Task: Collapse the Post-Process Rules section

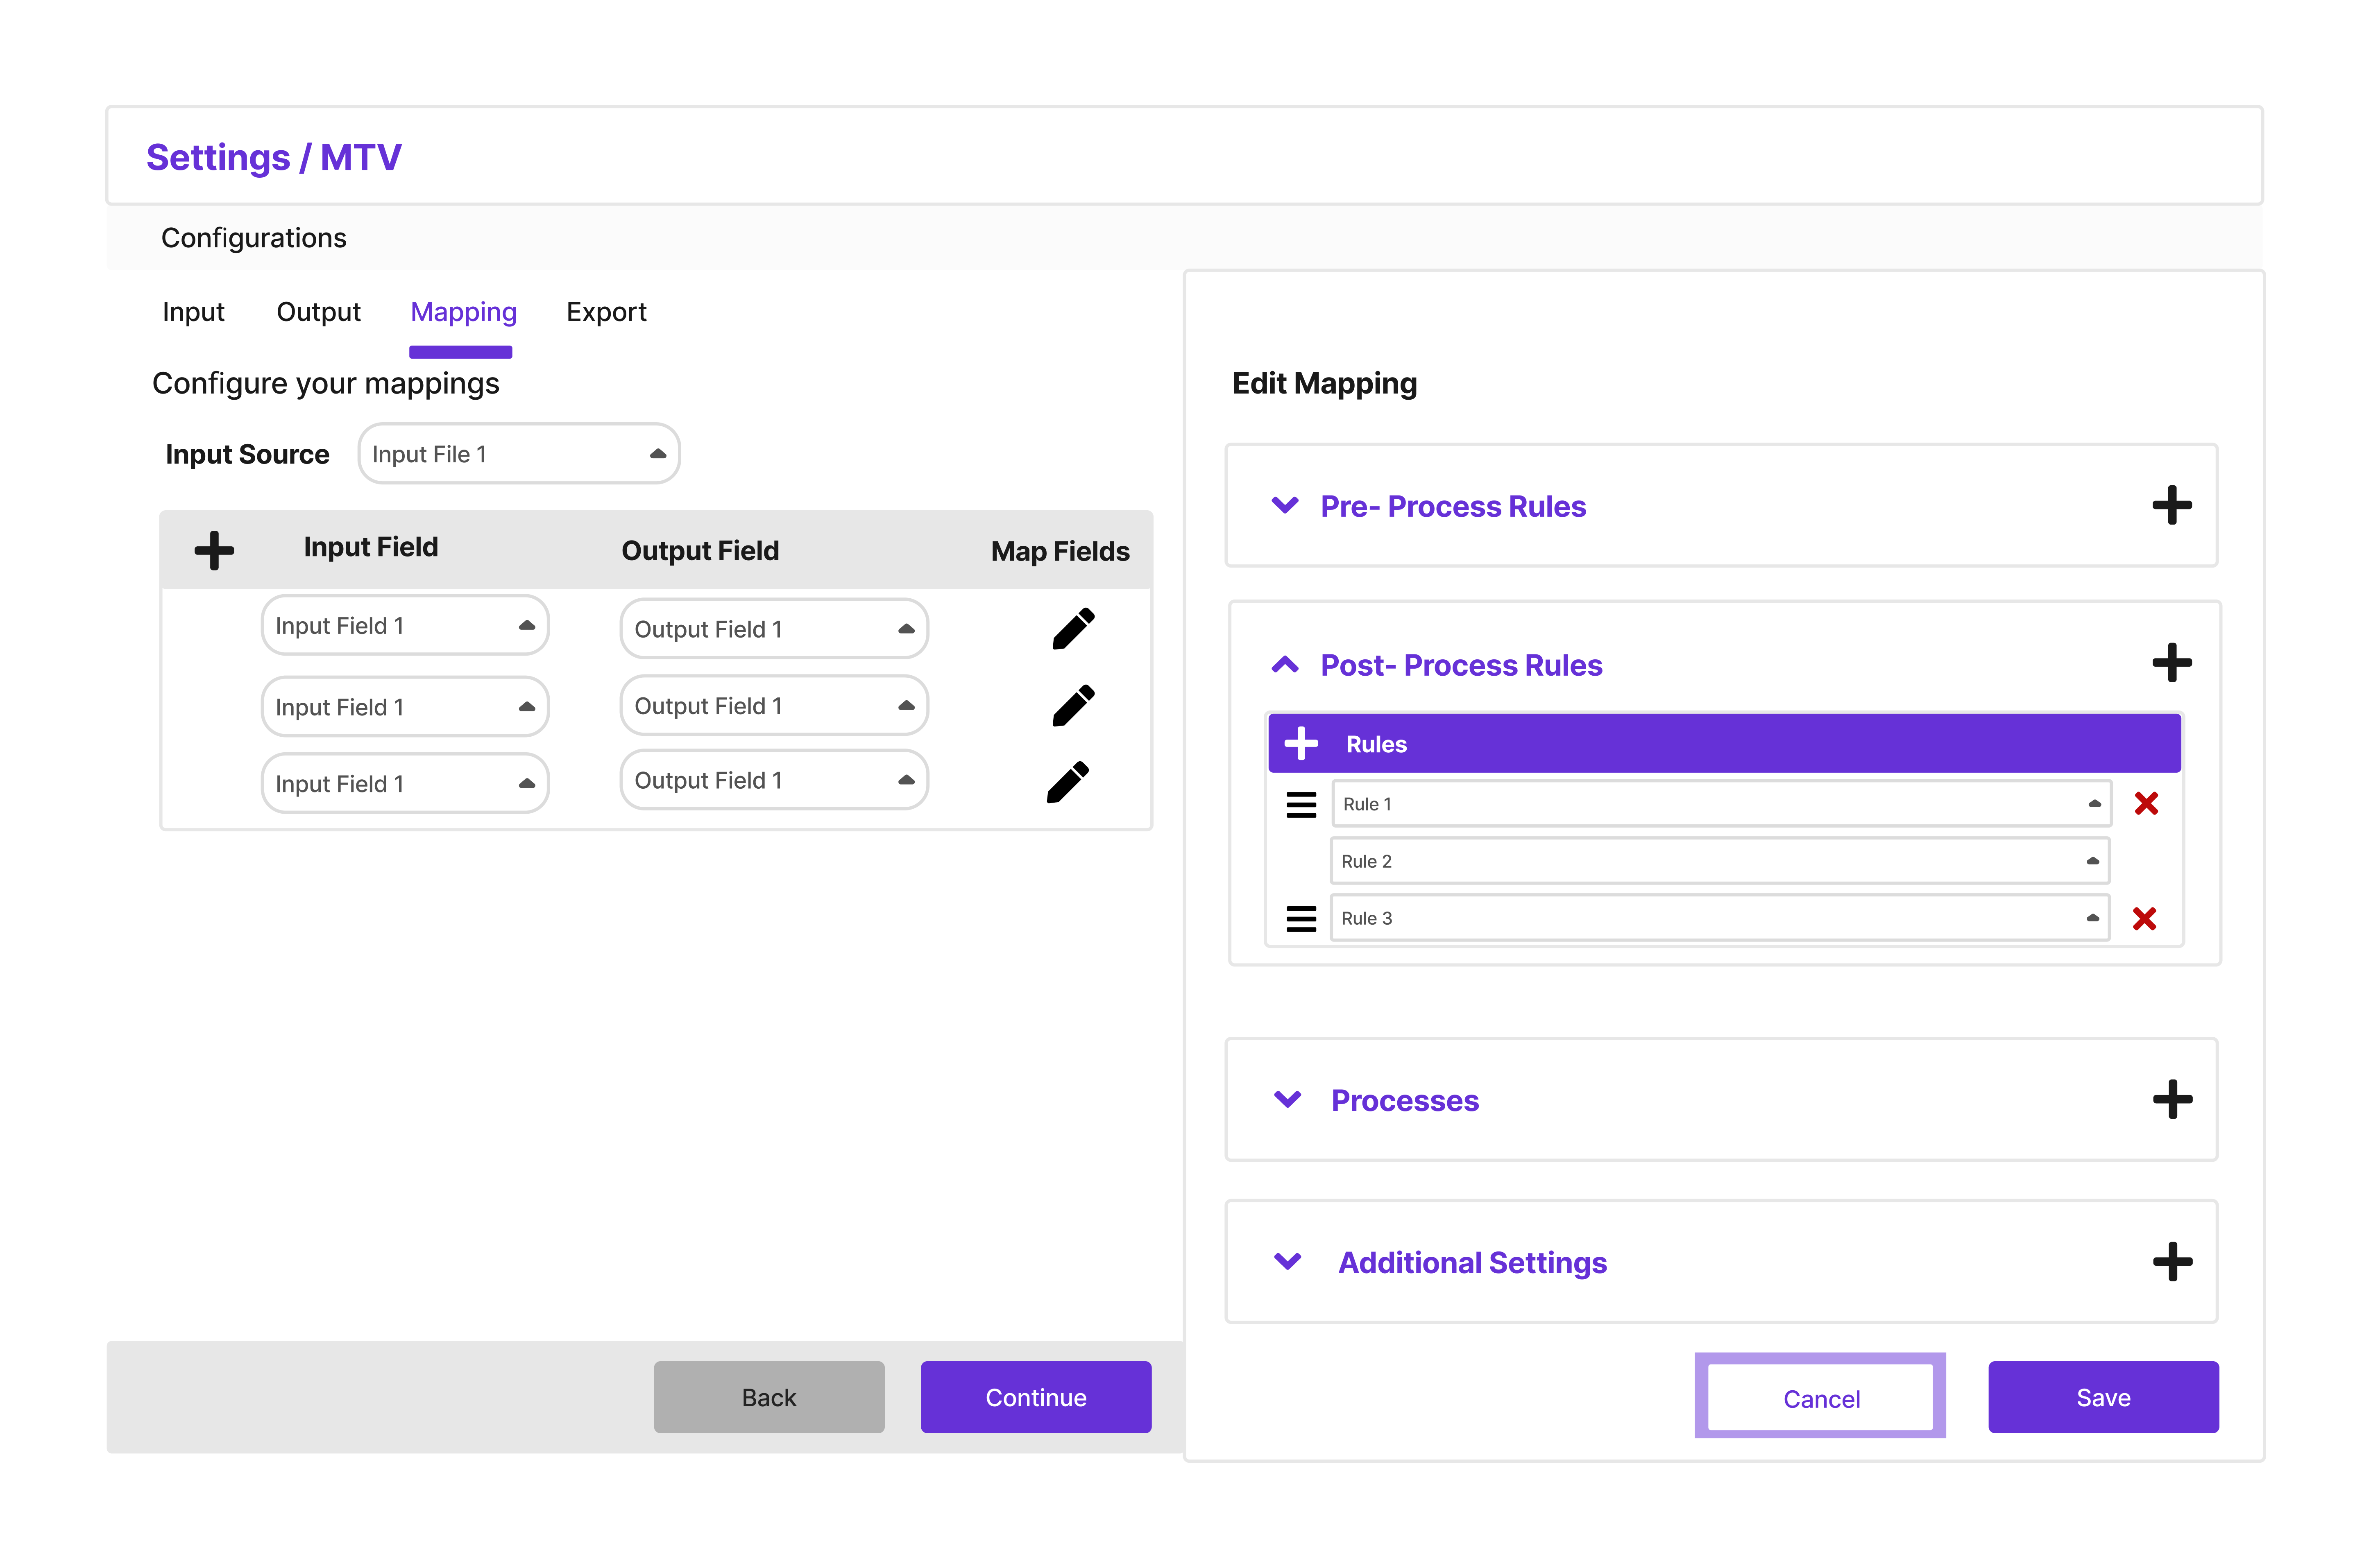Action: (x=1285, y=665)
